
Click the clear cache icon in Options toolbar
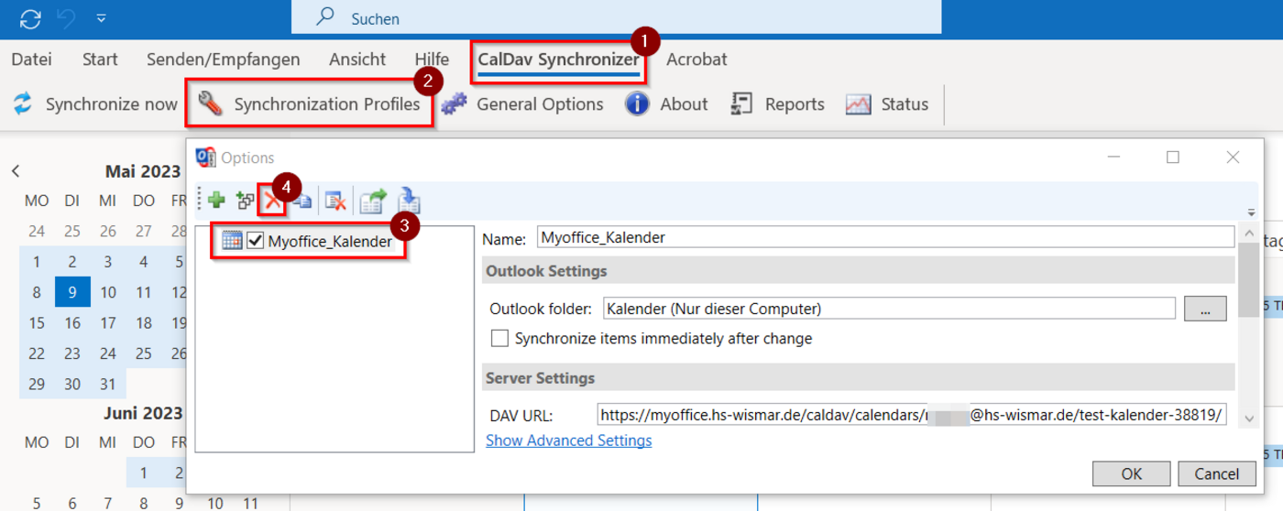point(335,200)
